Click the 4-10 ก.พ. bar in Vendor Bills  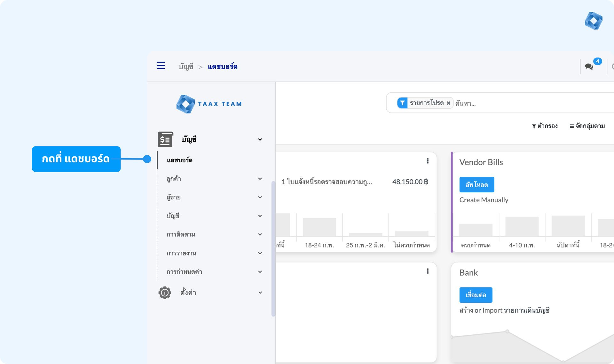click(522, 227)
